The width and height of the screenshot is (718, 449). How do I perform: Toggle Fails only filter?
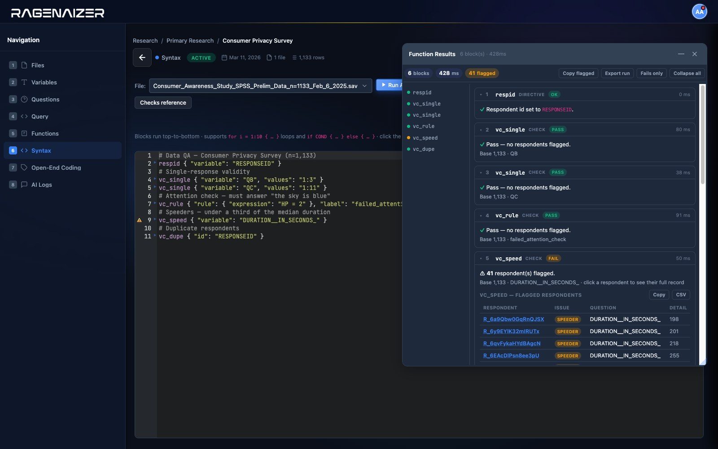[652, 73]
